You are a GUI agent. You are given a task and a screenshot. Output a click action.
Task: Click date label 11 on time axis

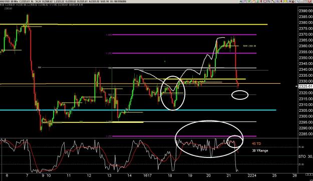coord(69,175)
